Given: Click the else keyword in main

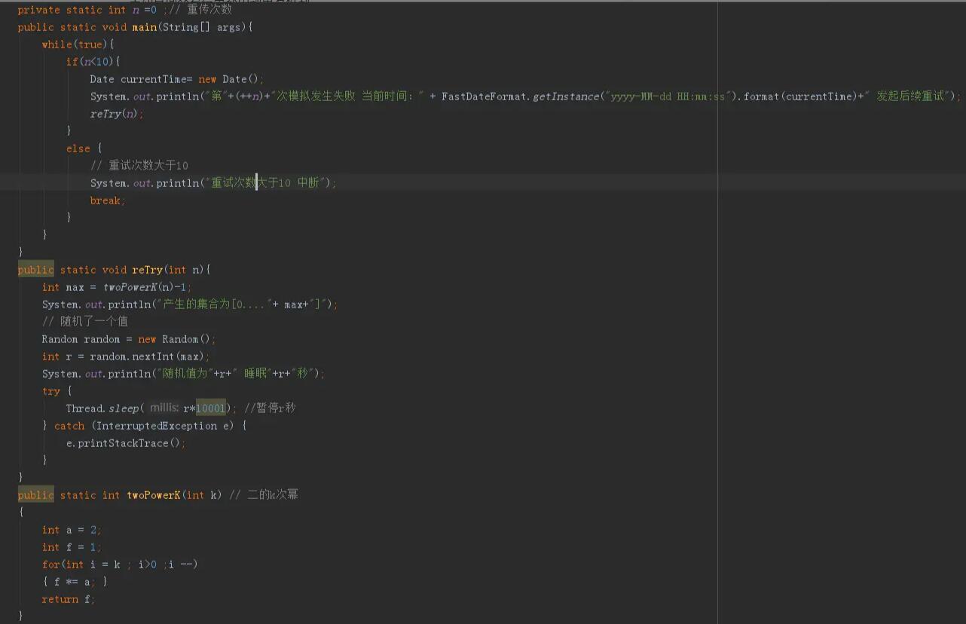Looking at the screenshot, I should 78,148.
